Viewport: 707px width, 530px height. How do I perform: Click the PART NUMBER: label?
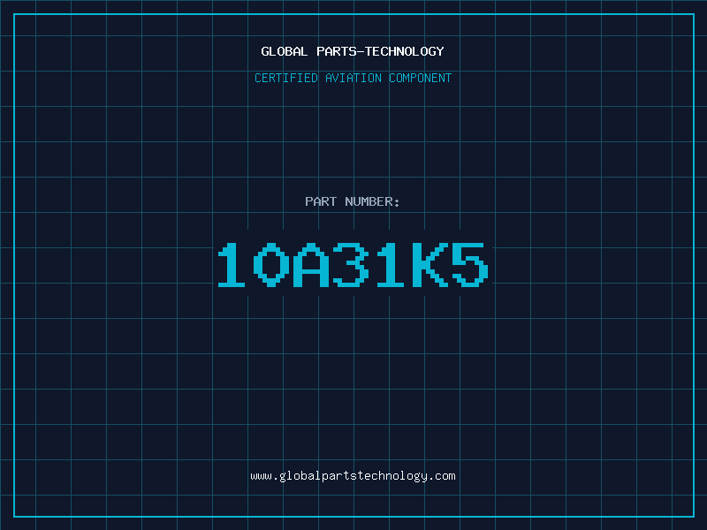pos(352,201)
